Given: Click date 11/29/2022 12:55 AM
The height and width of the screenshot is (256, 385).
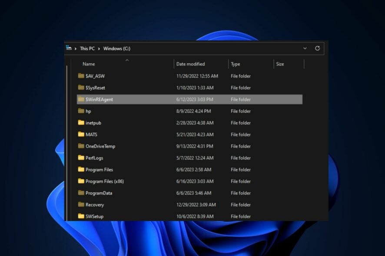Looking at the screenshot, I should coord(197,76).
